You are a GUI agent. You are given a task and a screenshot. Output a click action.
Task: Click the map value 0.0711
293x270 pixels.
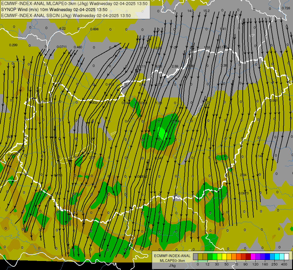click(62, 47)
